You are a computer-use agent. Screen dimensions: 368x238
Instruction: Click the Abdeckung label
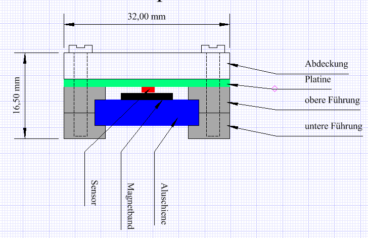327,64
